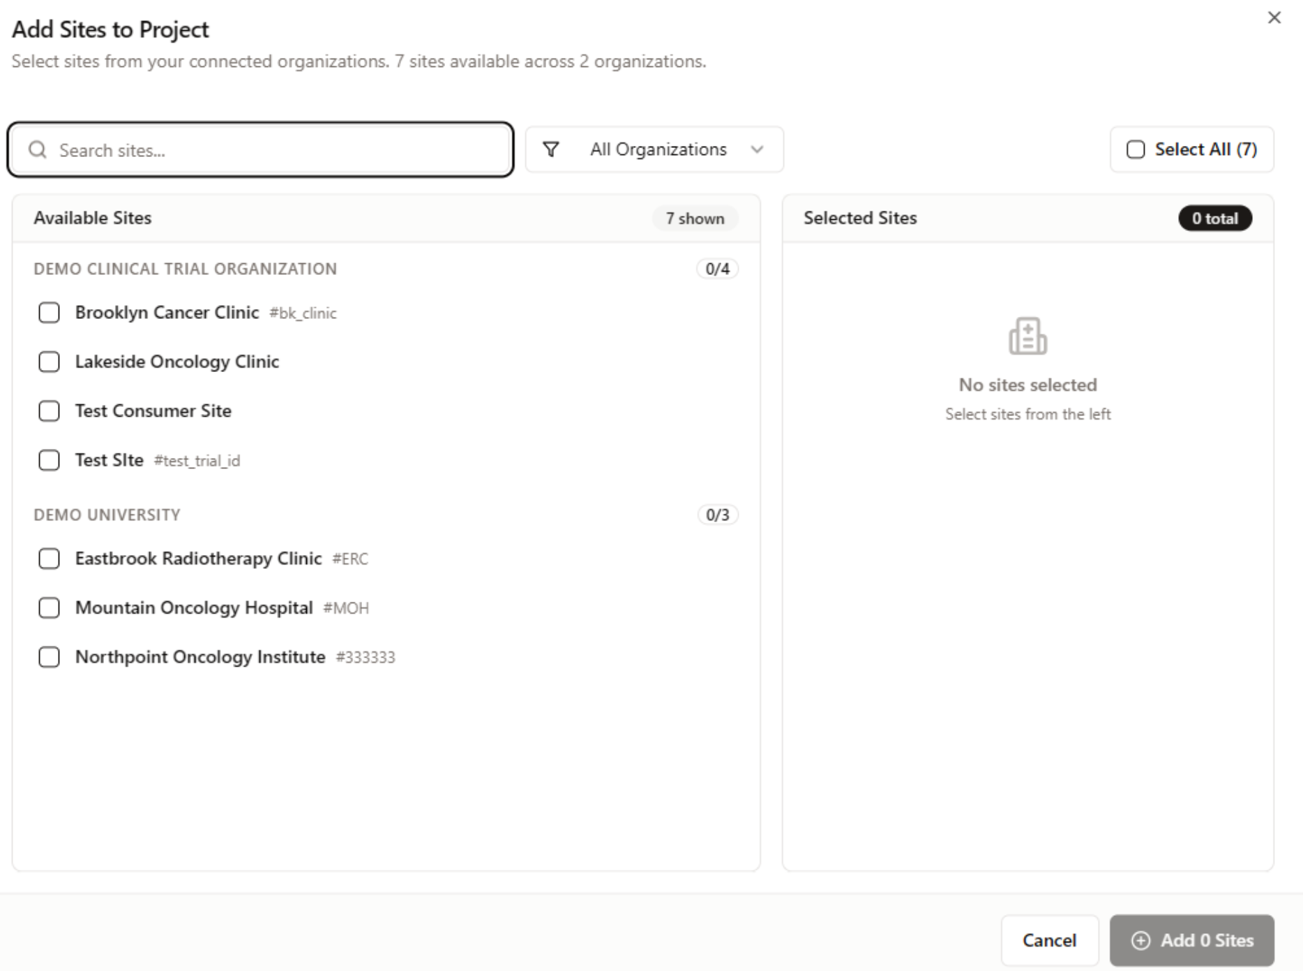Click the filter funnel icon

[x=551, y=149]
